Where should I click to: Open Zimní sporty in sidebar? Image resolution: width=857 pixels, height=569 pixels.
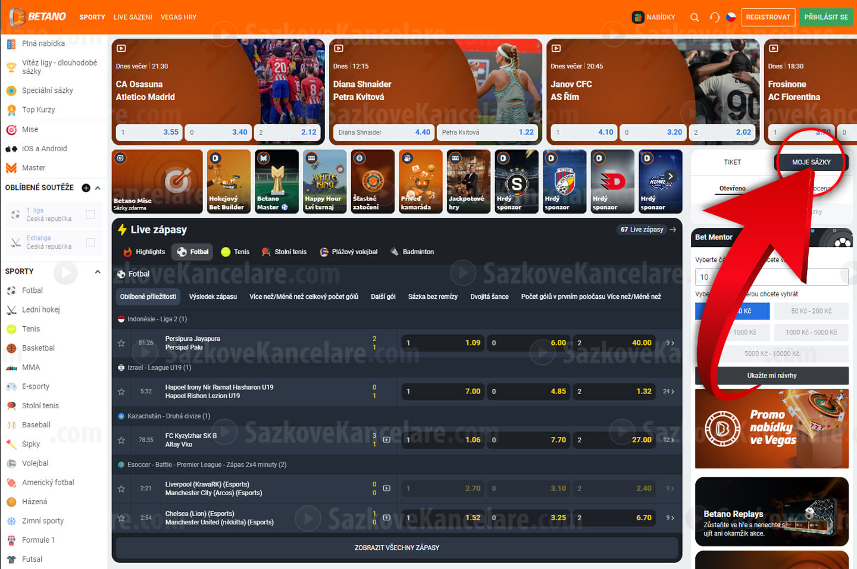43,521
